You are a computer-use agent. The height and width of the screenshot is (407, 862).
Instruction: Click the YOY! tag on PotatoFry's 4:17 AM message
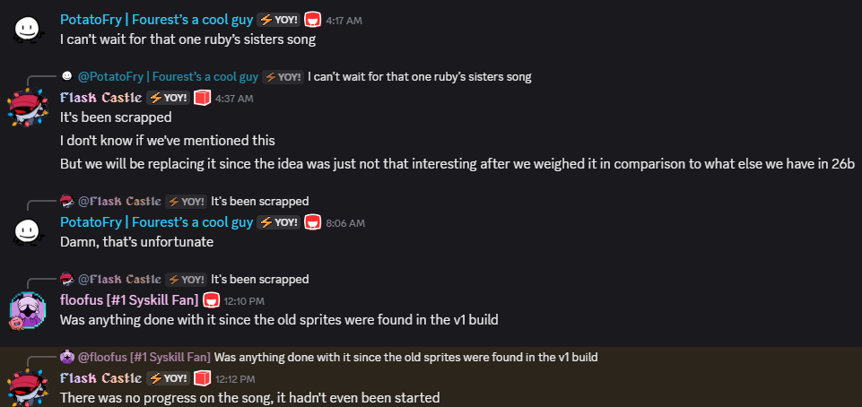coord(278,19)
